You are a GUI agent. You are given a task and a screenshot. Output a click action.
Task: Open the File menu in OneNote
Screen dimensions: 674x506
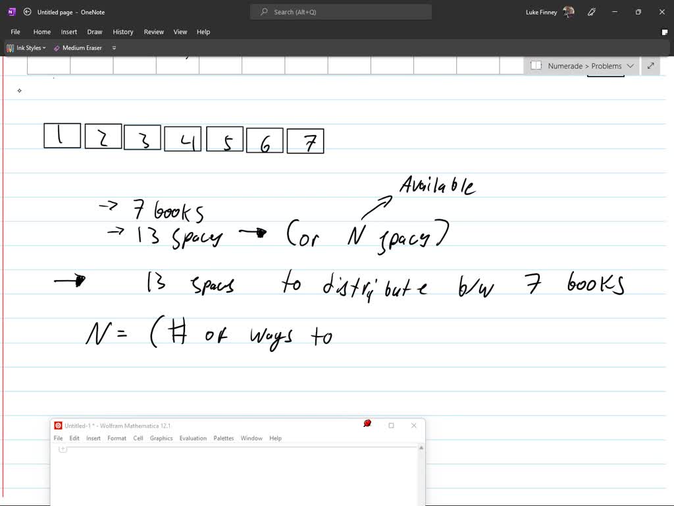tap(16, 32)
